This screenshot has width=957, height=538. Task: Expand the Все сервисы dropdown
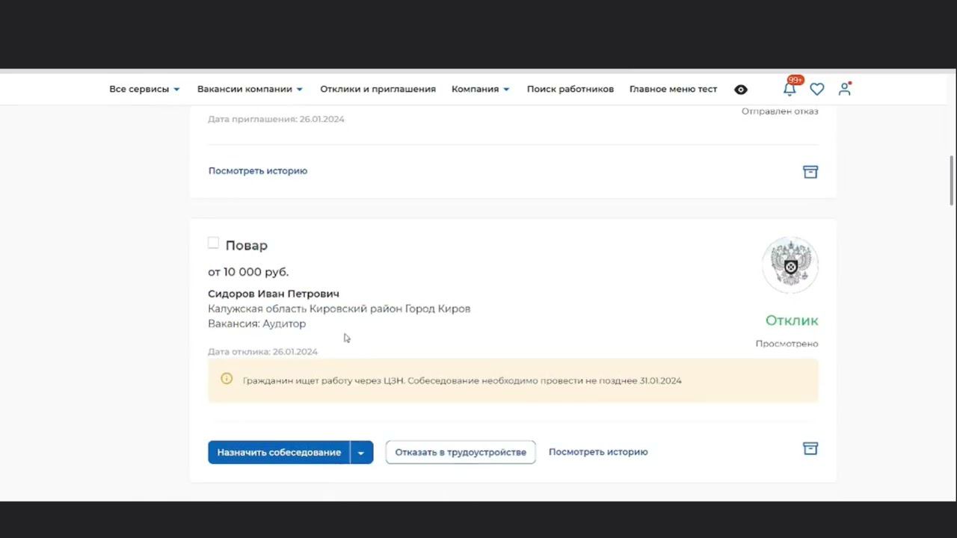[x=144, y=89]
